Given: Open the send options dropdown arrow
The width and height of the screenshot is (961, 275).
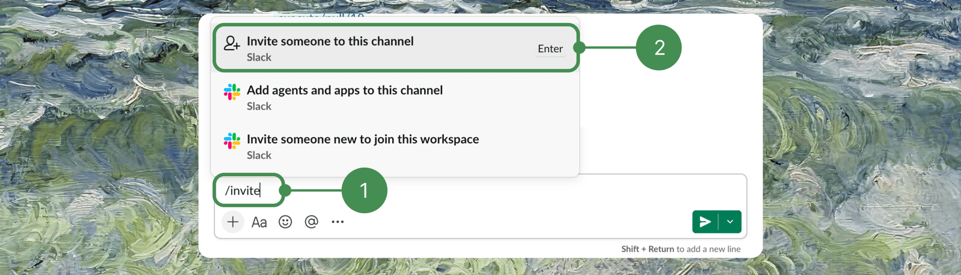Looking at the screenshot, I should [x=730, y=222].
